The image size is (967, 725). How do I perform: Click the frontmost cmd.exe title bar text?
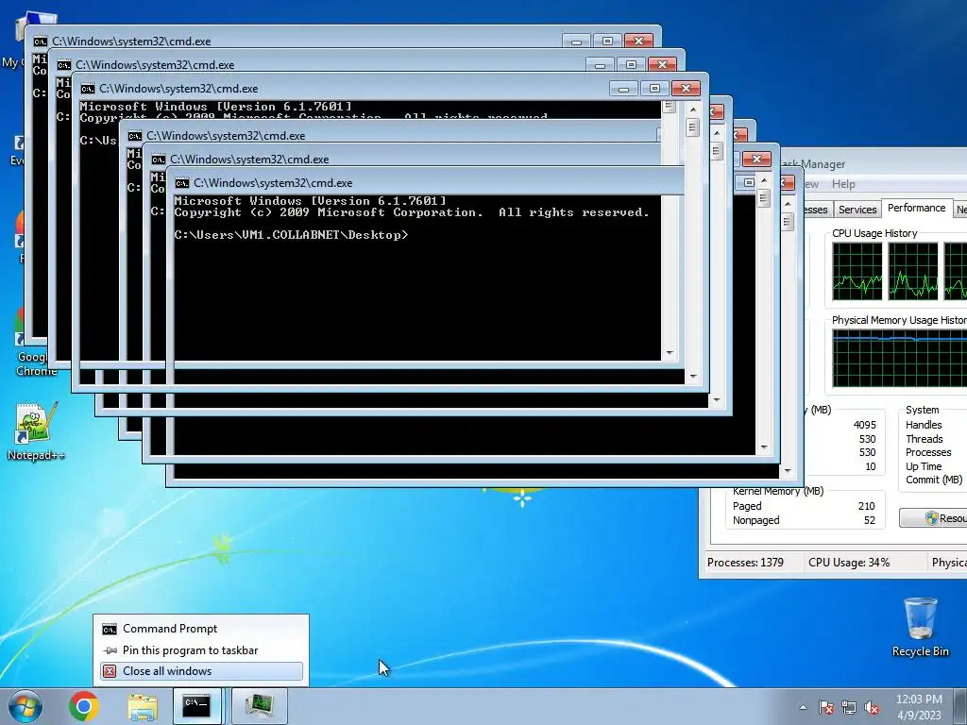[x=273, y=183]
